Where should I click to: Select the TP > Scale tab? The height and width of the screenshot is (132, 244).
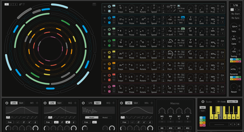pos(221,102)
